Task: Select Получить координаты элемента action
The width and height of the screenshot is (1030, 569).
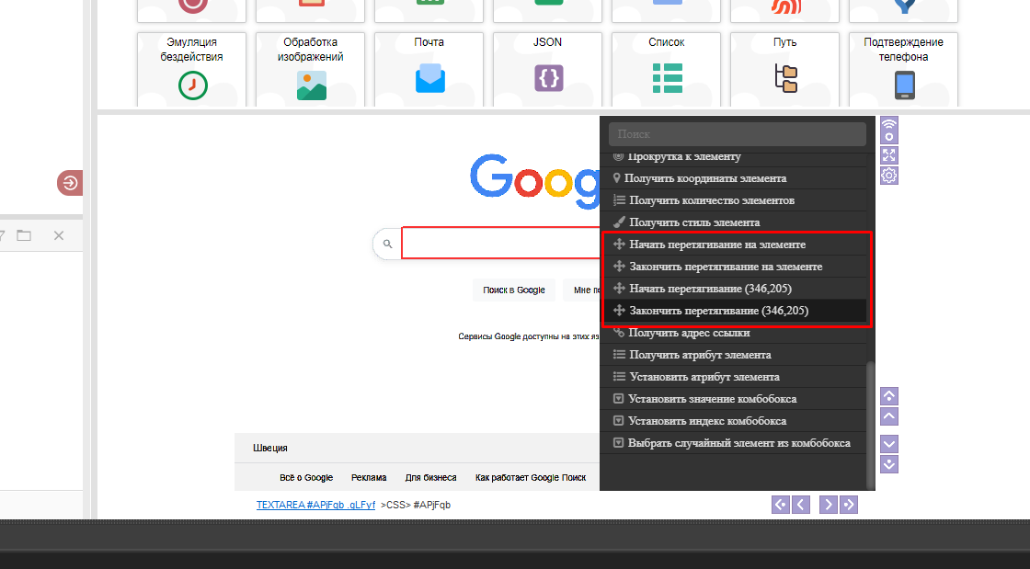Action: 704,178
